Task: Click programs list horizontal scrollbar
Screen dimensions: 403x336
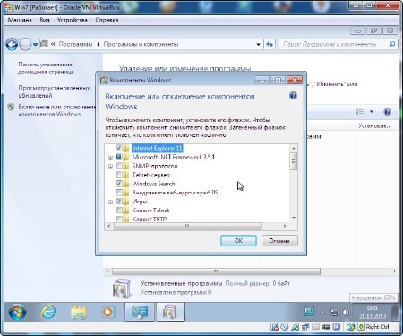Action: point(216,271)
